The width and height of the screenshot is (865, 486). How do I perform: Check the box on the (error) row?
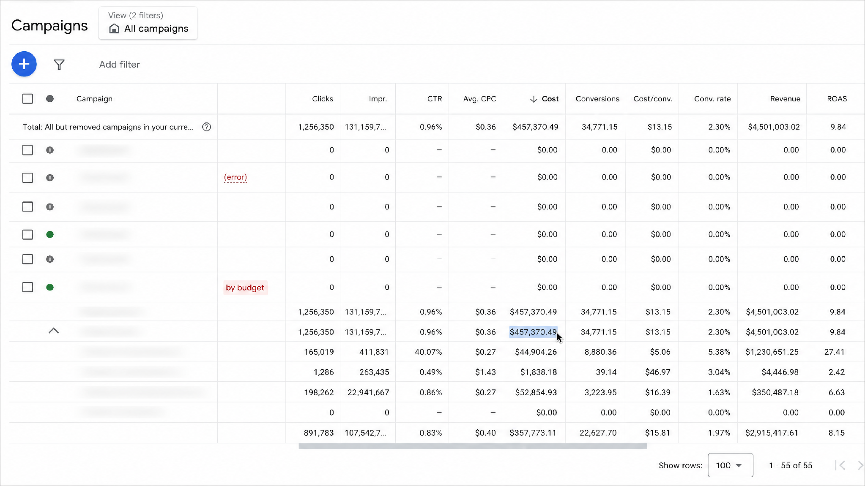(x=27, y=178)
